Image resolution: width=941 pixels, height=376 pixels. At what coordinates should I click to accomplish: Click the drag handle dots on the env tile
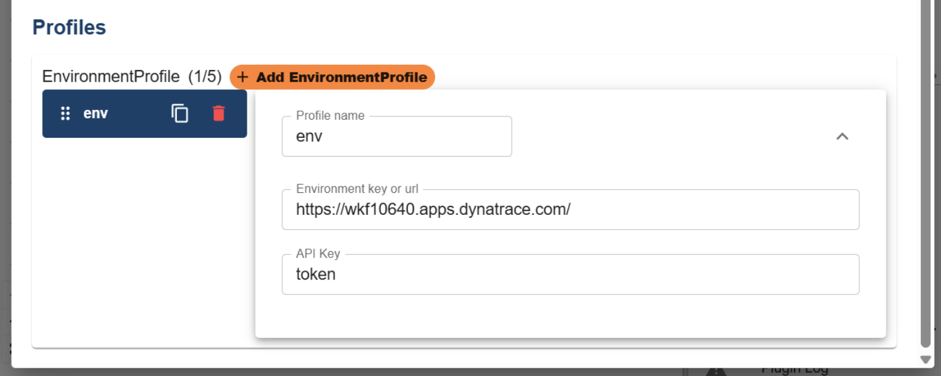(65, 113)
